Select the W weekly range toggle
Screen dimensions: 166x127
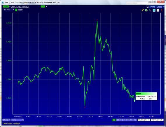point(127,120)
